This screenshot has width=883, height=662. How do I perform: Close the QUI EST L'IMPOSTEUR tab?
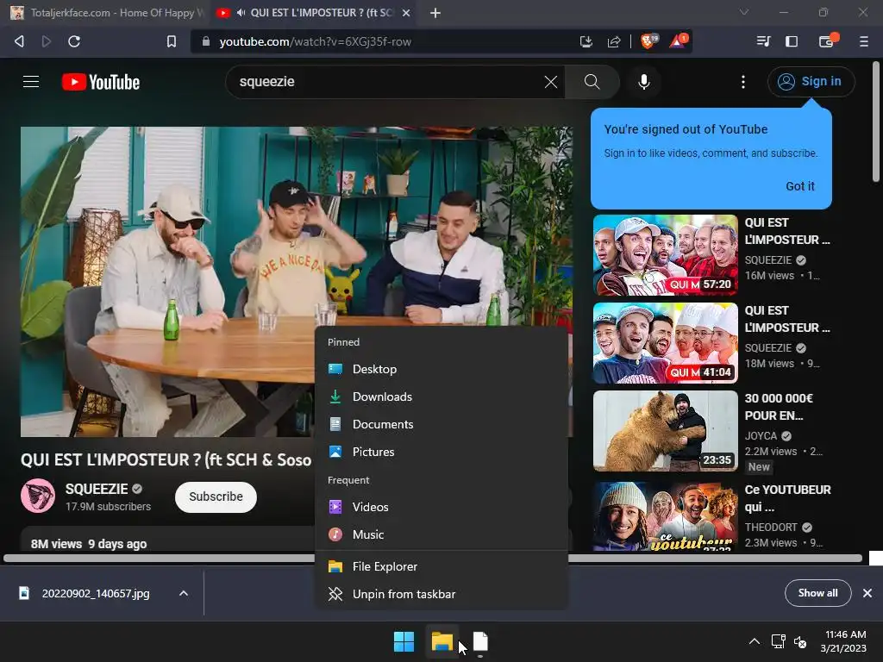click(406, 12)
